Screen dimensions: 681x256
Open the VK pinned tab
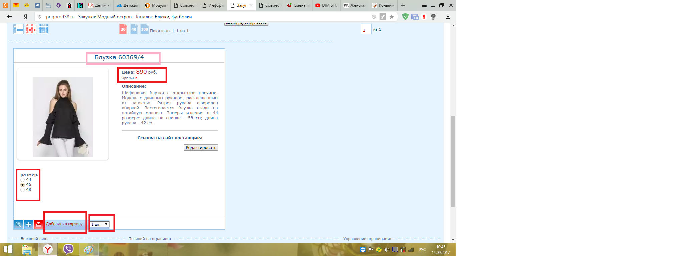(37, 5)
